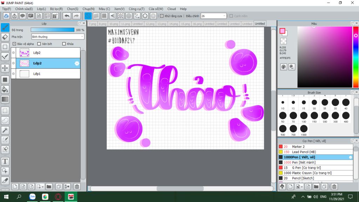Download cloud brushes via cloud icon

click(282, 187)
